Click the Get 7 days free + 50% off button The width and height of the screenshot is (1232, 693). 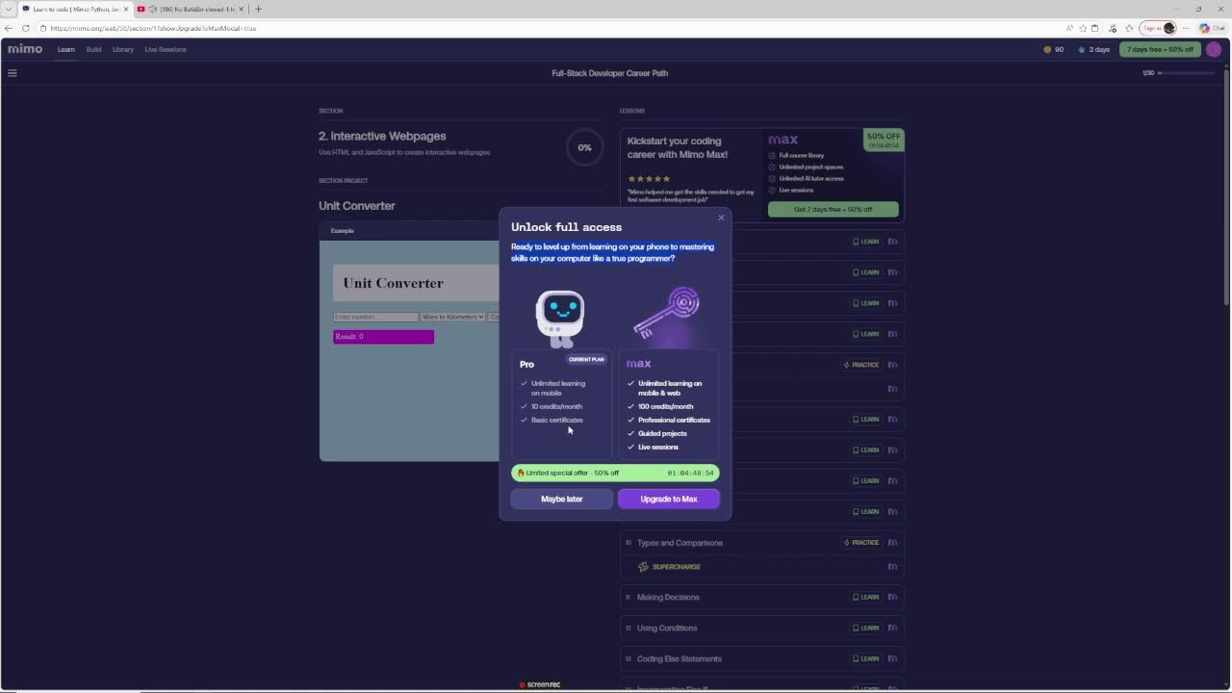point(833,209)
